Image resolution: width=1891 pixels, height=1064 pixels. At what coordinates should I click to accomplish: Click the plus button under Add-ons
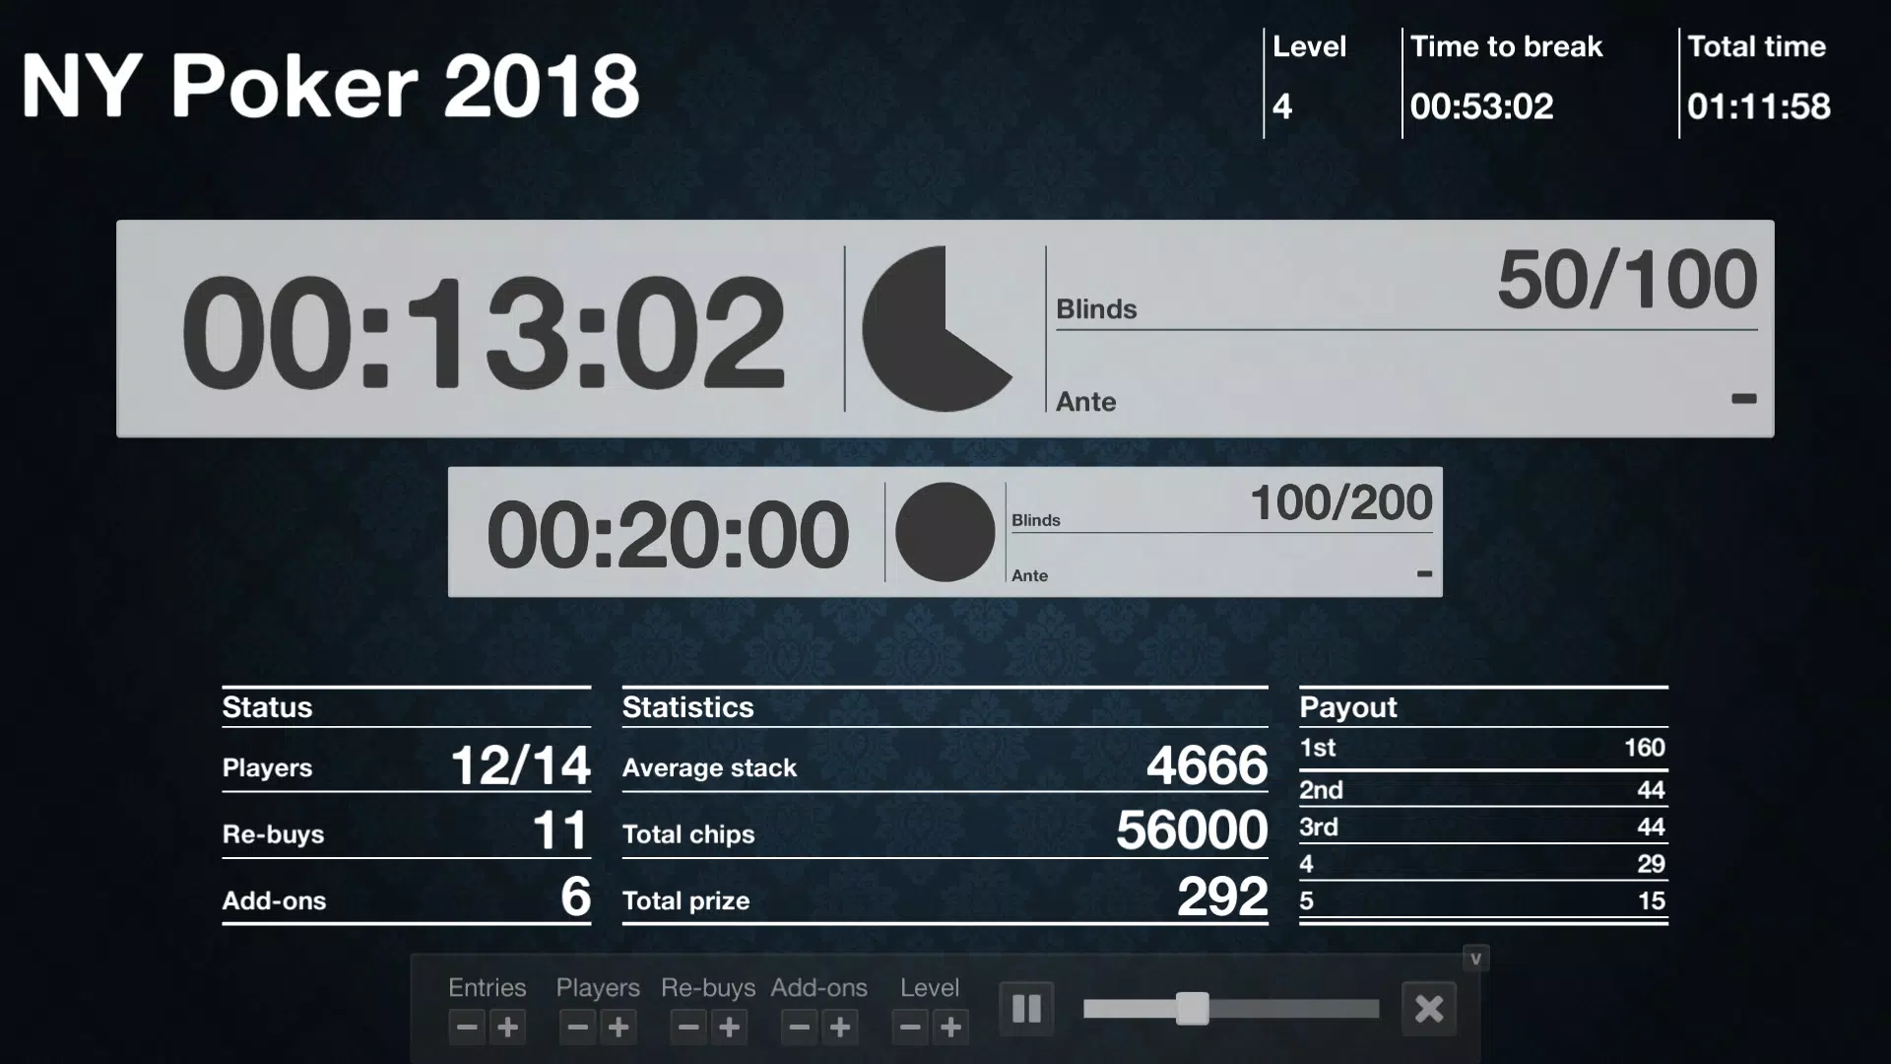pyautogui.click(x=842, y=1028)
